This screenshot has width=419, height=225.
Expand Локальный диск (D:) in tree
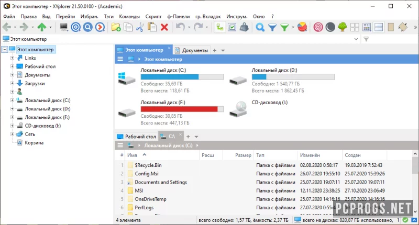(12, 109)
